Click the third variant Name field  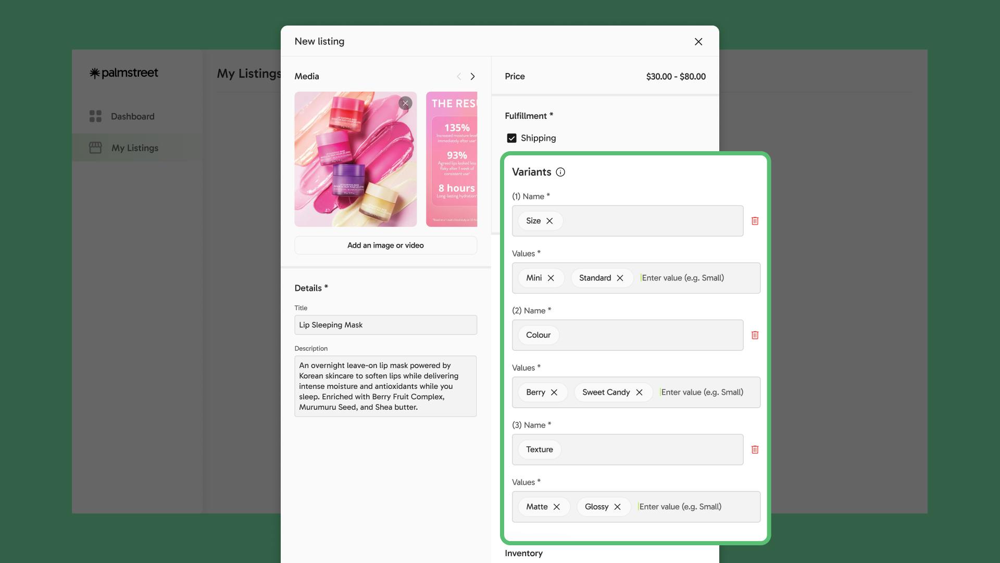(x=628, y=449)
